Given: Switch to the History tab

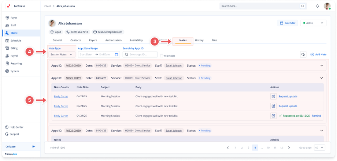Looking at the screenshot, I should pos(199,40).
